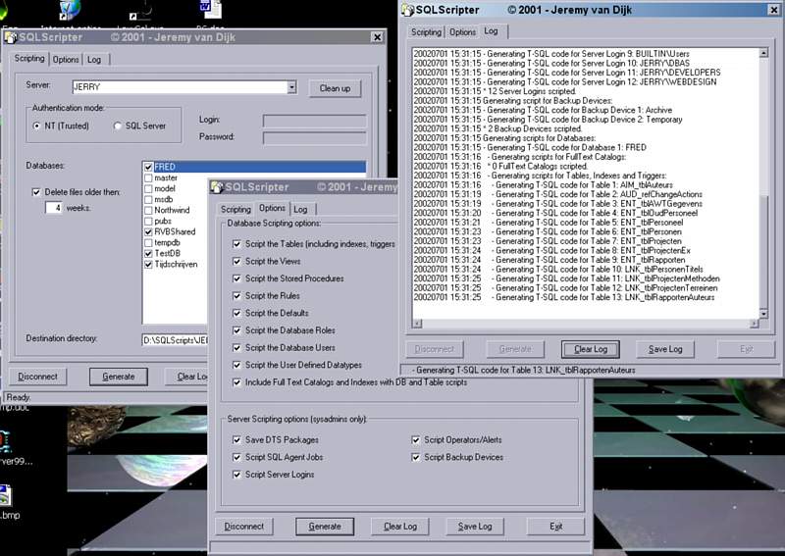Click the log output vertical scrollbar
Screen dimensions: 785x556
[761, 147]
